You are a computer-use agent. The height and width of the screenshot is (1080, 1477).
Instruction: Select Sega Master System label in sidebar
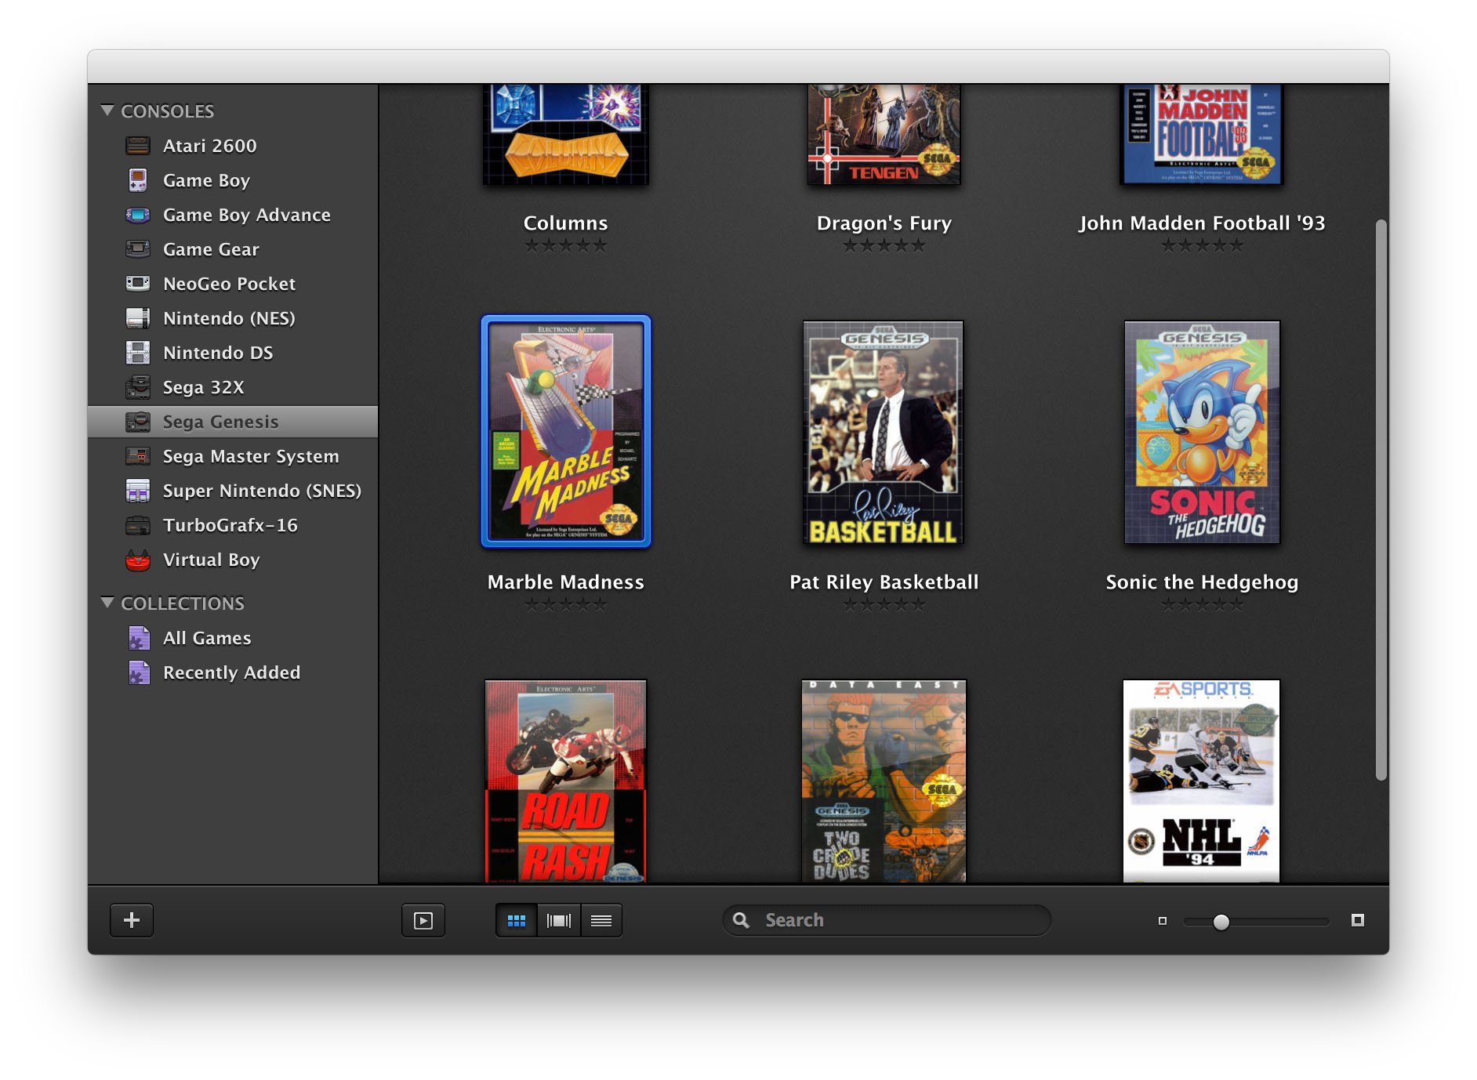[x=251, y=456]
